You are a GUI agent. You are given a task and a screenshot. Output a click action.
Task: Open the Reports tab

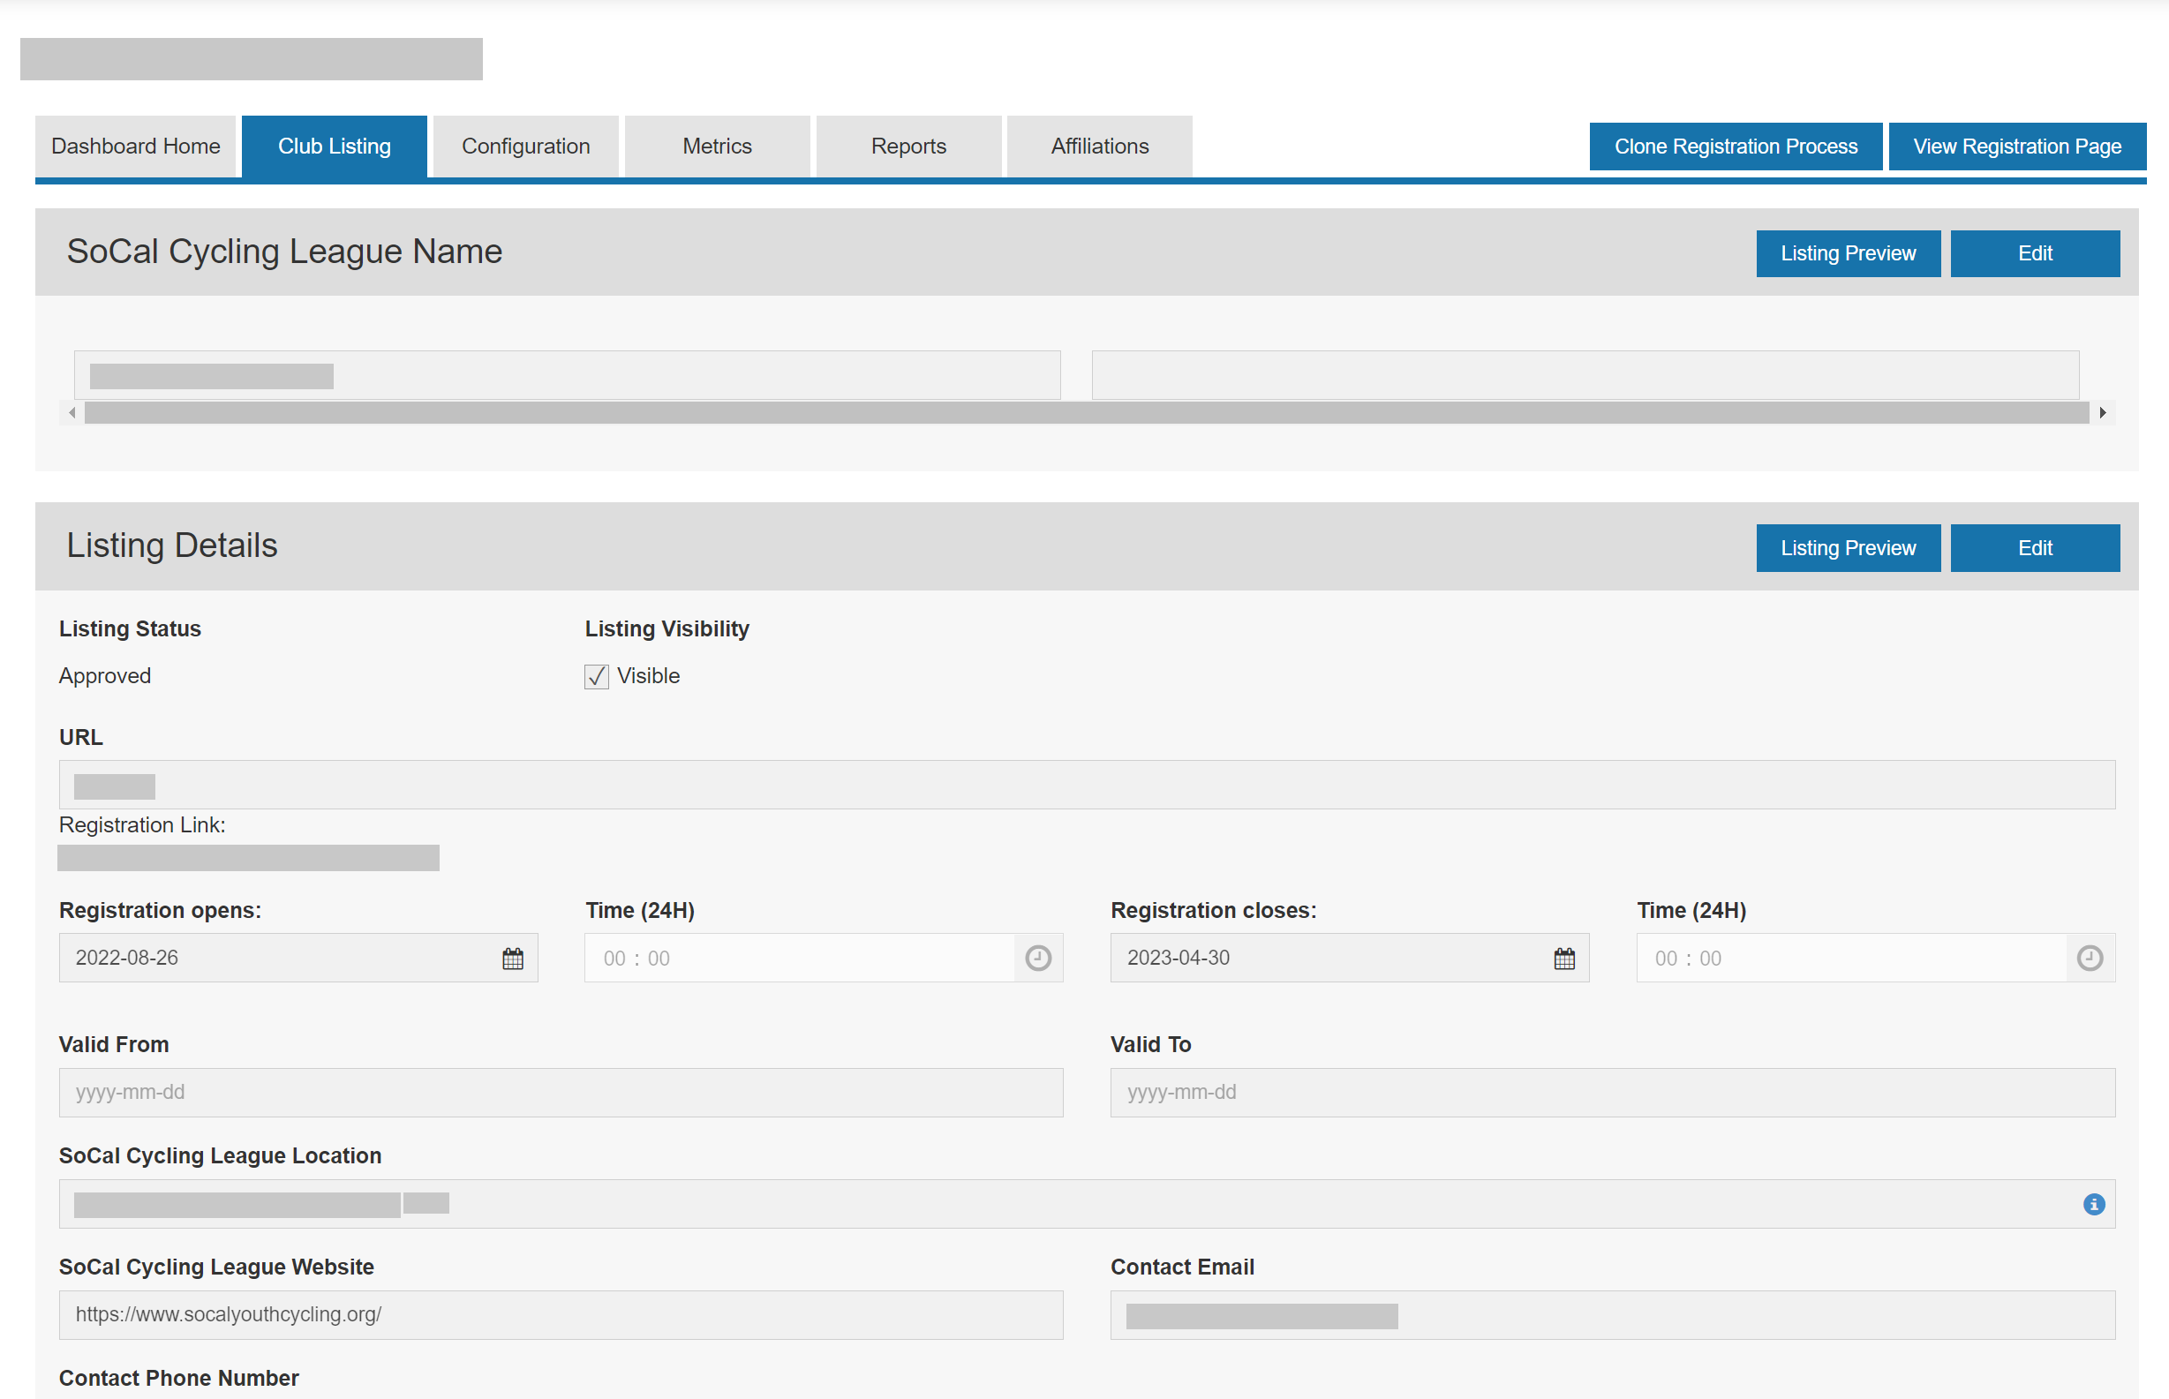coord(908,147)
